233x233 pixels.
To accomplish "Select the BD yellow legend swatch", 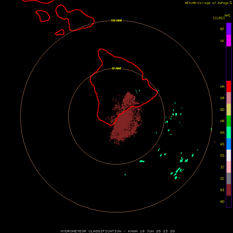I will (229, 110).
